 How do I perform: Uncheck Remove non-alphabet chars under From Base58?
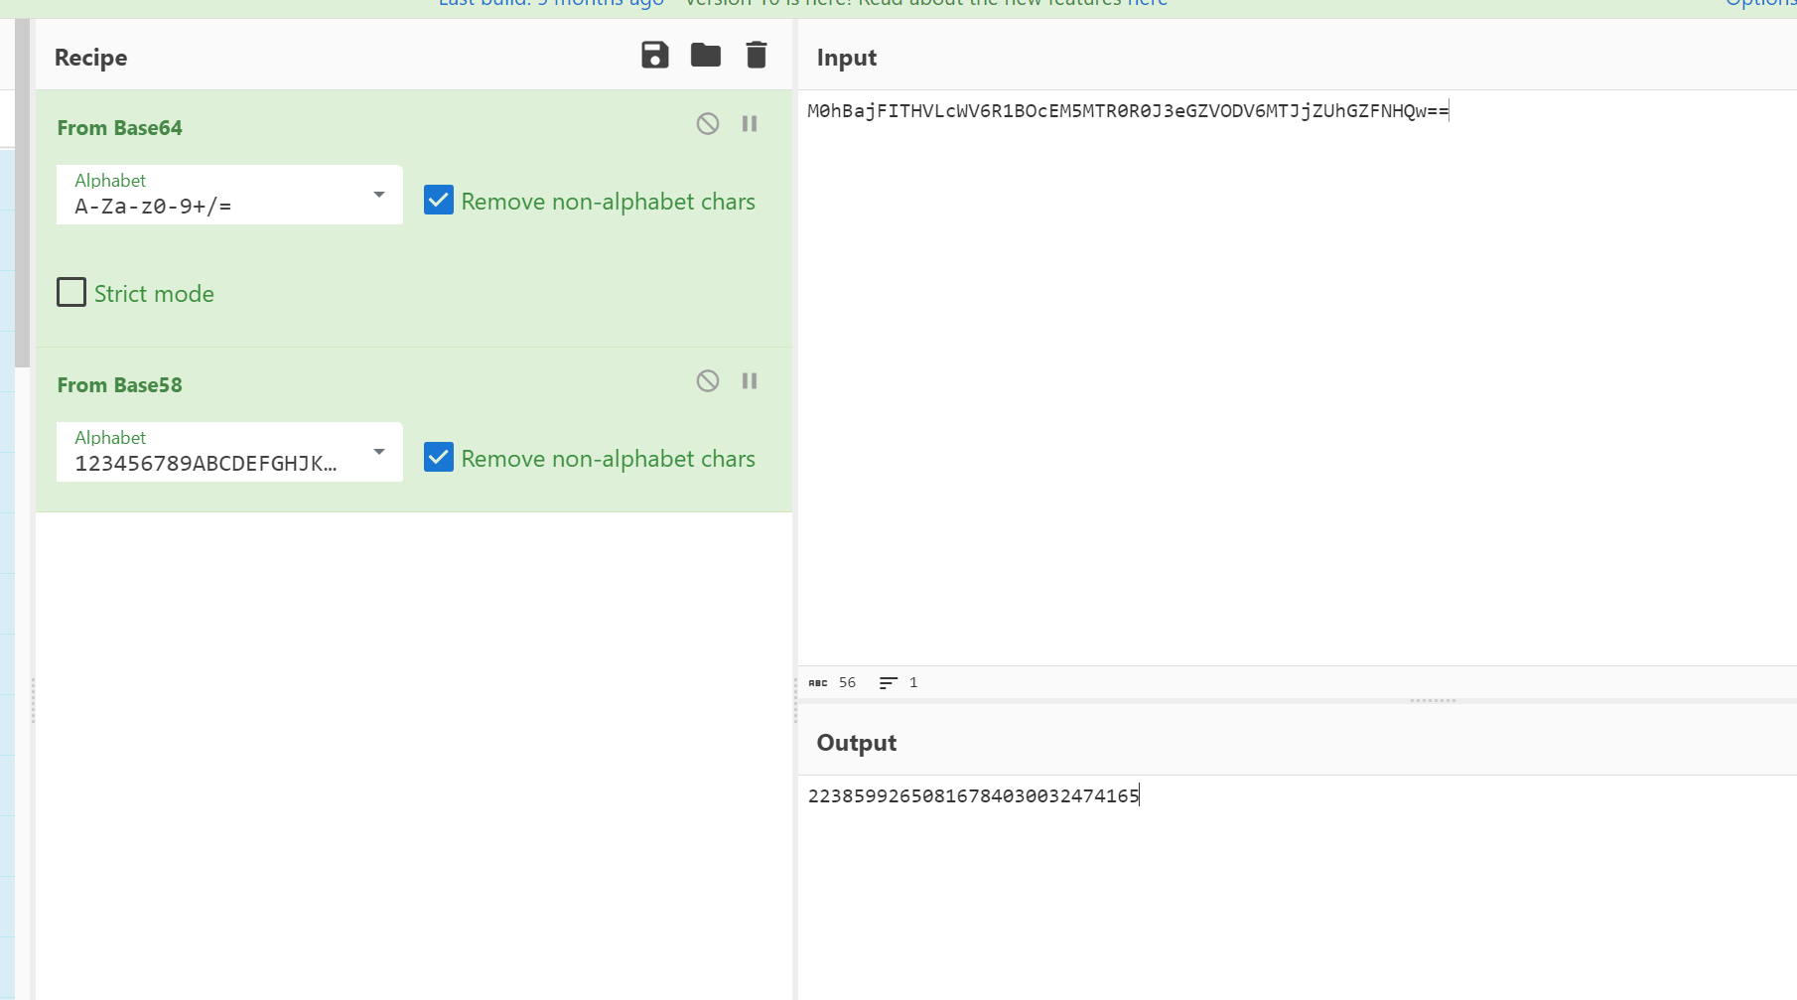click(x=439, y=457)
